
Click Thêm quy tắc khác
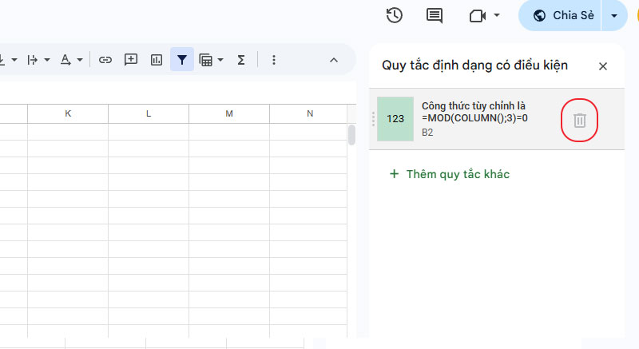click(x=449, y=174)
